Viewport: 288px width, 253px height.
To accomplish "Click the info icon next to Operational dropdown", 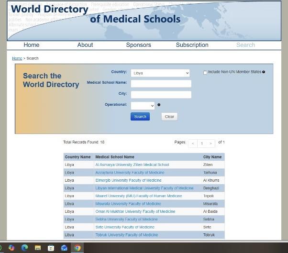I will point(159,105).
